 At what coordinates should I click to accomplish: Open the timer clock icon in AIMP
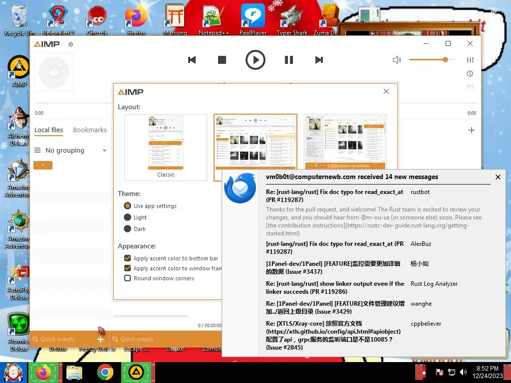[x=470, y=74]
